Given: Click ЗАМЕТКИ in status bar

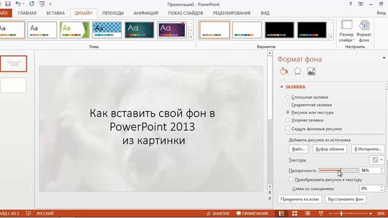Looking at the screenshot, I should [218, 213].
